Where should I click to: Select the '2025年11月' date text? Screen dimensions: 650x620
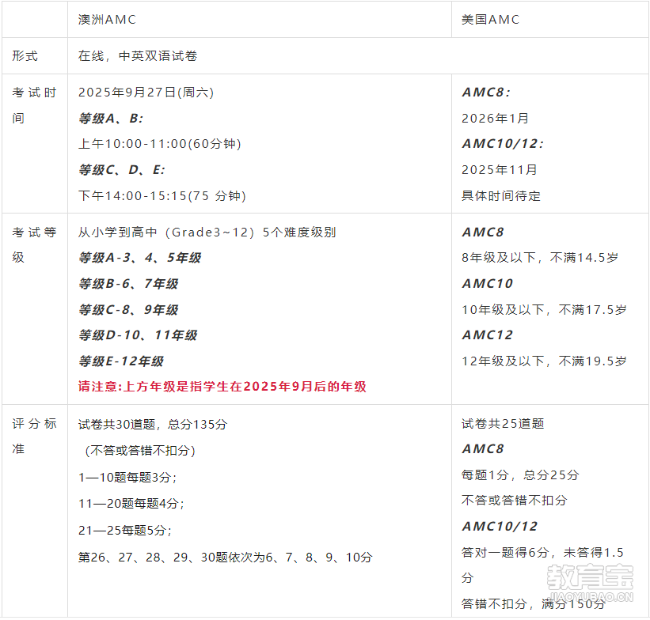500,170
